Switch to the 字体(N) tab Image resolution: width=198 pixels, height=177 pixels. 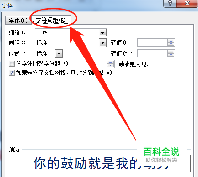tap(18, 21)
